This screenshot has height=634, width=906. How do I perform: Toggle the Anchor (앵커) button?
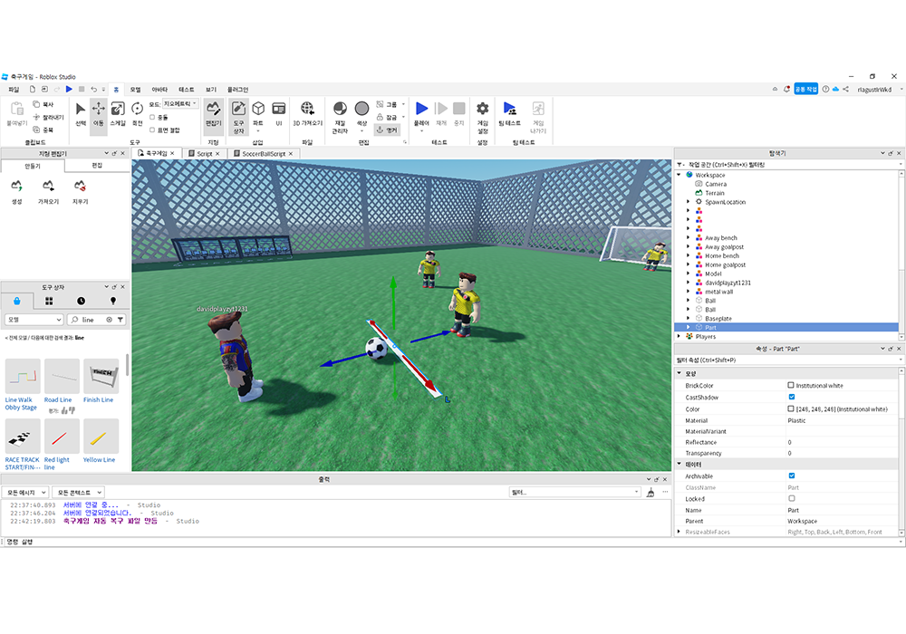pyautogui.click(x=387, y=130)
